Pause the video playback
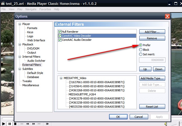This screenshot has height=126, width=182. click(x=10, y=124)
